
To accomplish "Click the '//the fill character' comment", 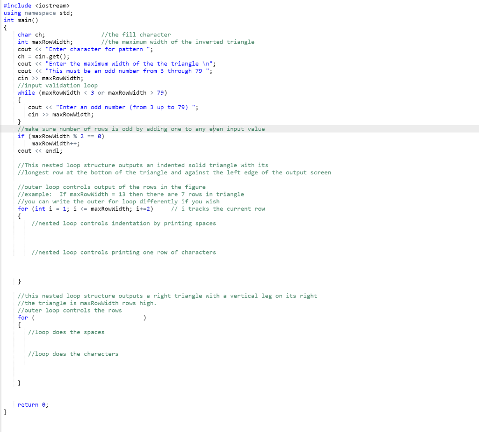I will pos(136,35).
